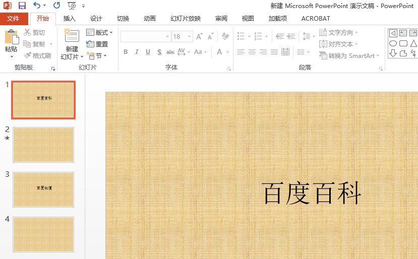Click the increase font size icon
Screen dimensions: 418x259
click(x=199, y=36)
